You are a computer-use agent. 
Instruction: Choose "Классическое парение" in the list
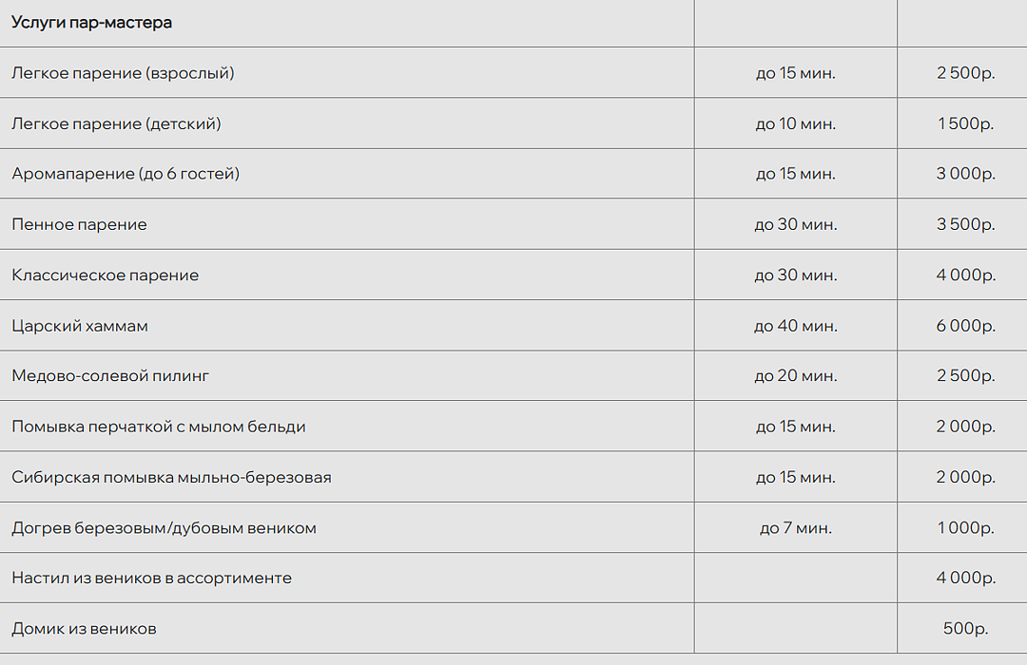(x=106, y=275)
